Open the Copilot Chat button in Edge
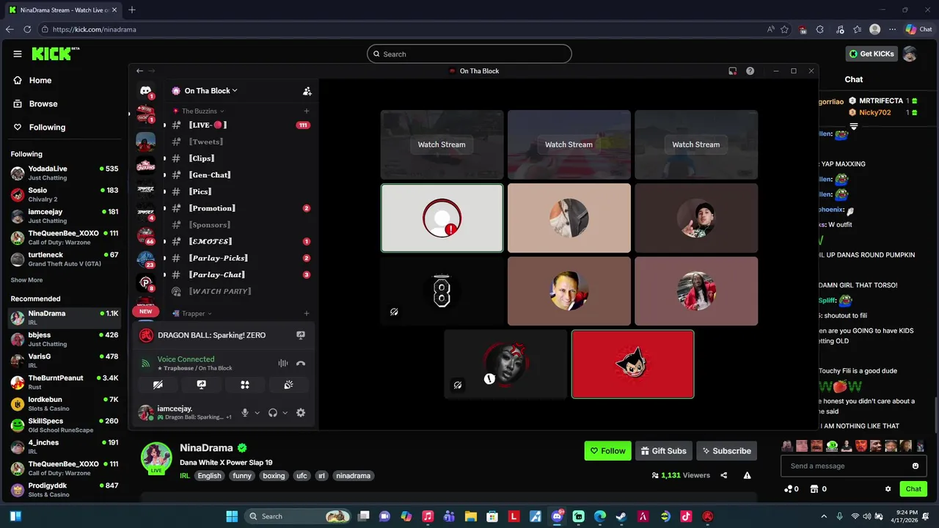The height and width of the screenshot is (528, 939). point(919,29)
